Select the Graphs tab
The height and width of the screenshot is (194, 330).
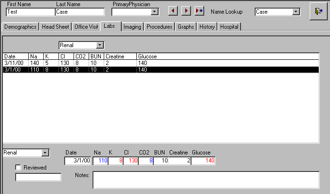pyautogui.click(x=186, y=27)
